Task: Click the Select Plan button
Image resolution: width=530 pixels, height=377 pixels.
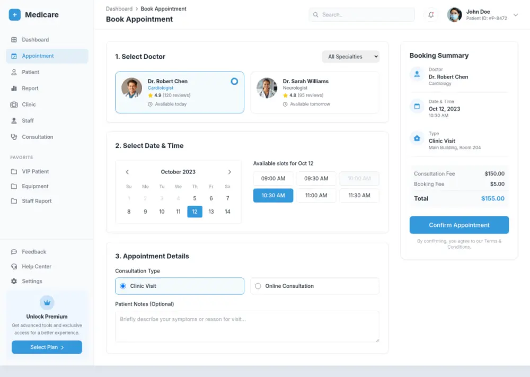Action: pyautogui.click(x=47, y=347)
